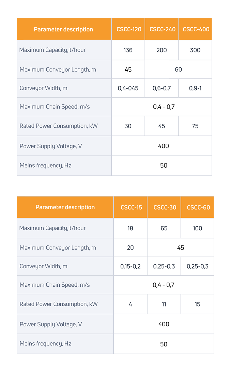Select the CSCC-240 column header
Image resolution: width=230 pixels, height=372 pixels.
click(162, 29)
